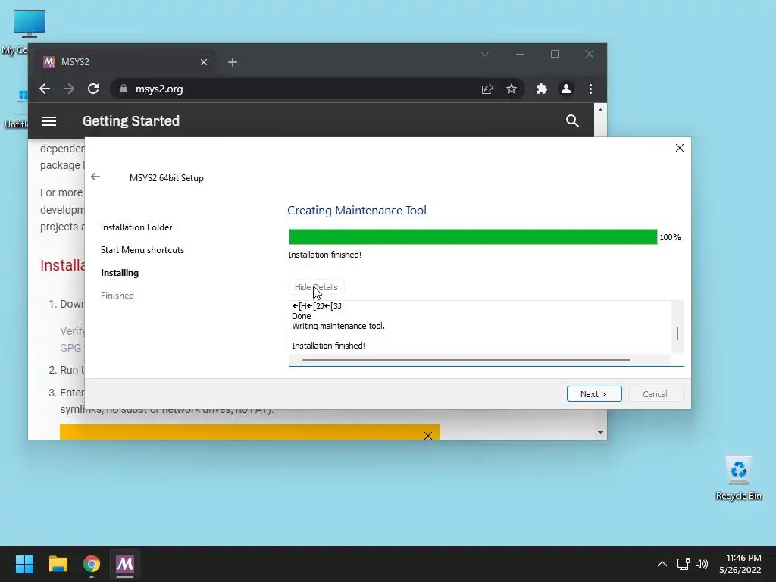Open Chrome profile icon
Image resolution: width=776 pixels, height=582 pixels.
566,89
